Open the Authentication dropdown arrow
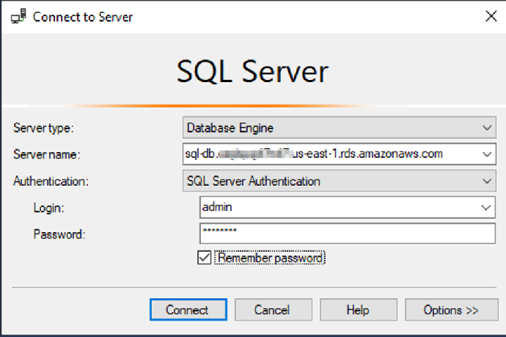The width and height of the screenshot is (506, 337). coord(488,181)
